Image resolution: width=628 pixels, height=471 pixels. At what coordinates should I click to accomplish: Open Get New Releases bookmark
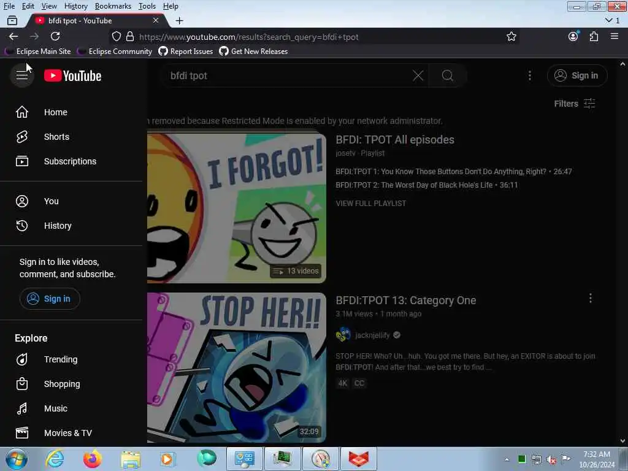(253, 52)
